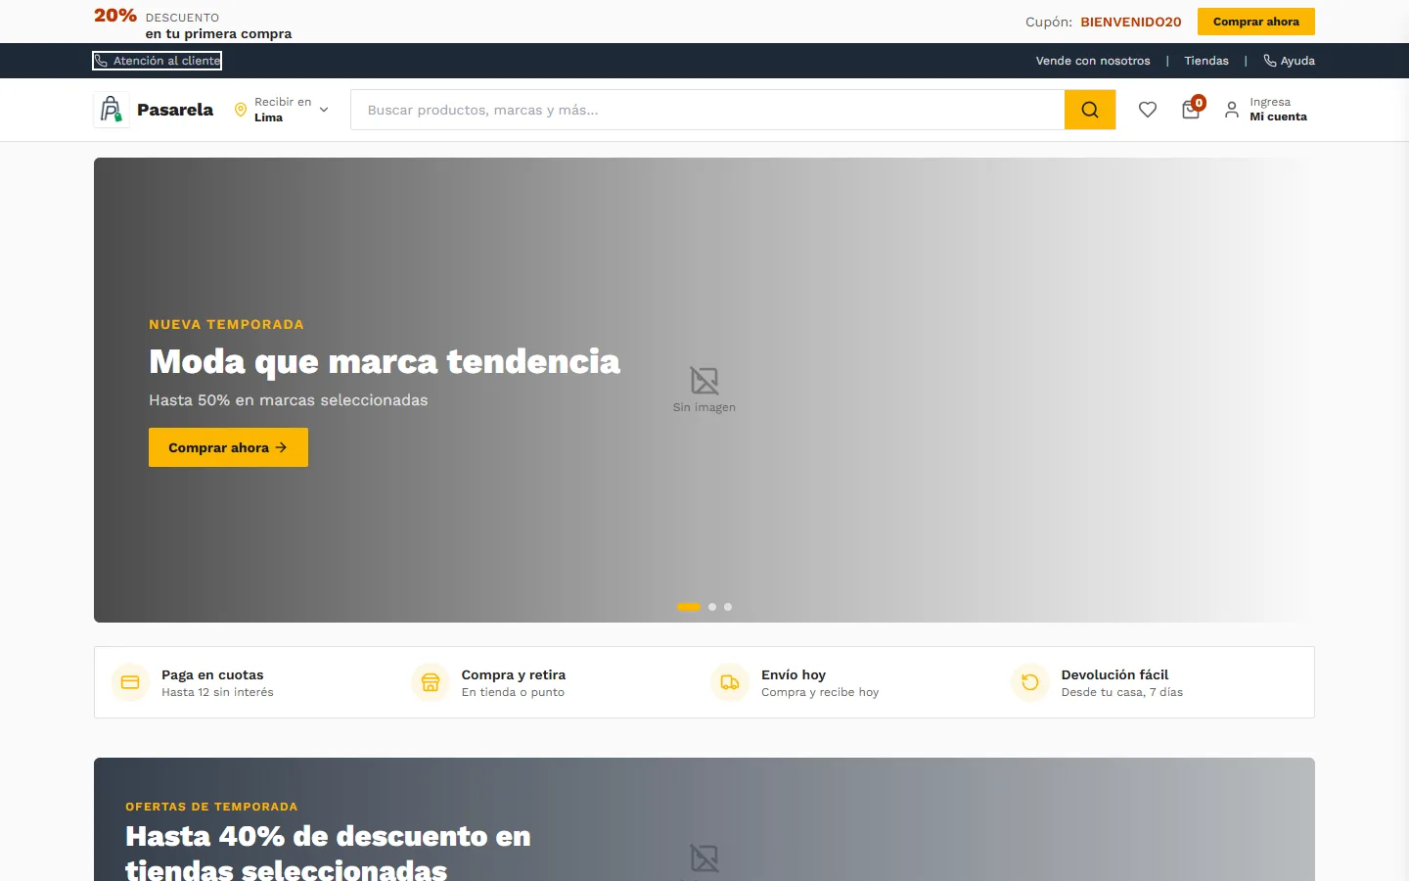This screenshot has width=1409, height=881.
Task: Select the first active carousel indicator
Action: point(689,607)
